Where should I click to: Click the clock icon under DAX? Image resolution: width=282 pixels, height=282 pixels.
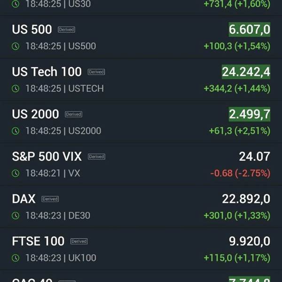coord(16,215)
